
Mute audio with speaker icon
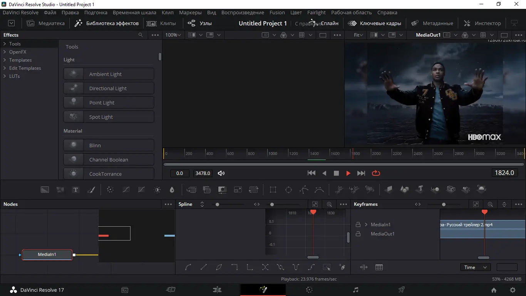coord(221,173)
